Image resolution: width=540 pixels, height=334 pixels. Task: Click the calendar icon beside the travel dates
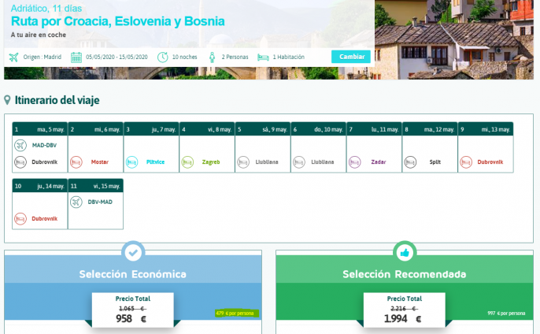tap(76, 57)
